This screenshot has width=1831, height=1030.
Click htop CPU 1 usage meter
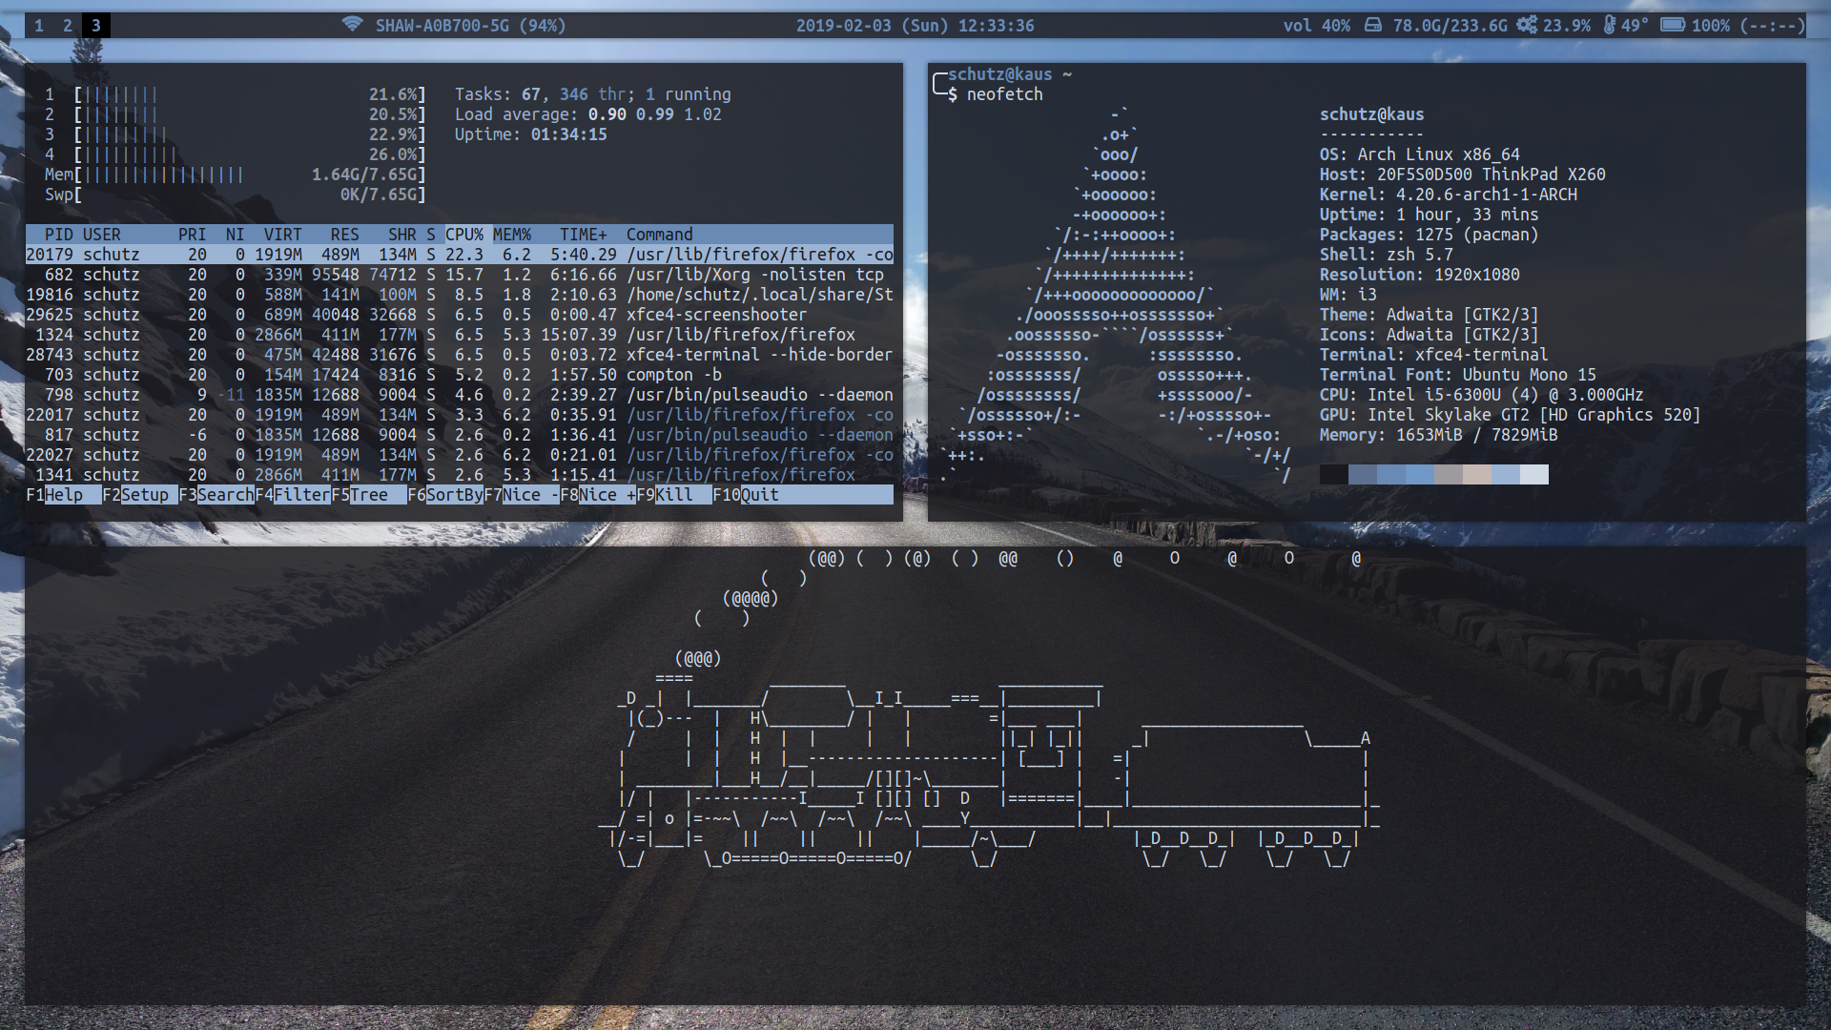[x=236, y=94]
